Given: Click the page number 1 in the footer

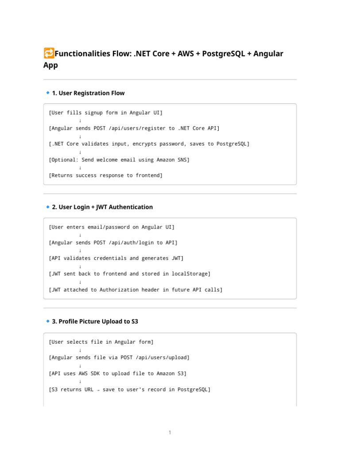Looking at the screenshot, I should click(x=170, y=432).
